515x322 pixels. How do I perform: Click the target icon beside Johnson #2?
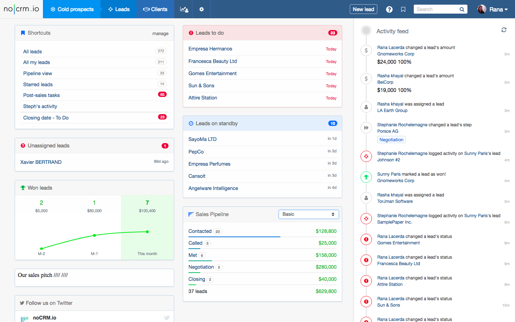(x=366, y=156)
